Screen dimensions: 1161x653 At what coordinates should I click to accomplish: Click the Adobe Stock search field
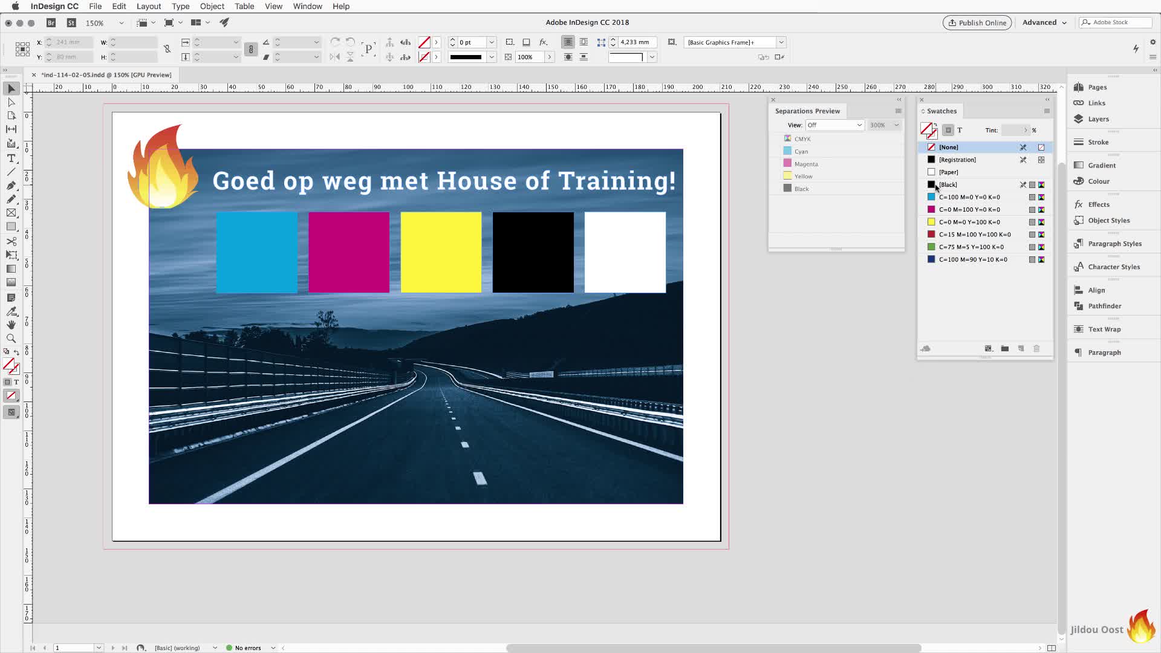click(x=1116, y=22)
